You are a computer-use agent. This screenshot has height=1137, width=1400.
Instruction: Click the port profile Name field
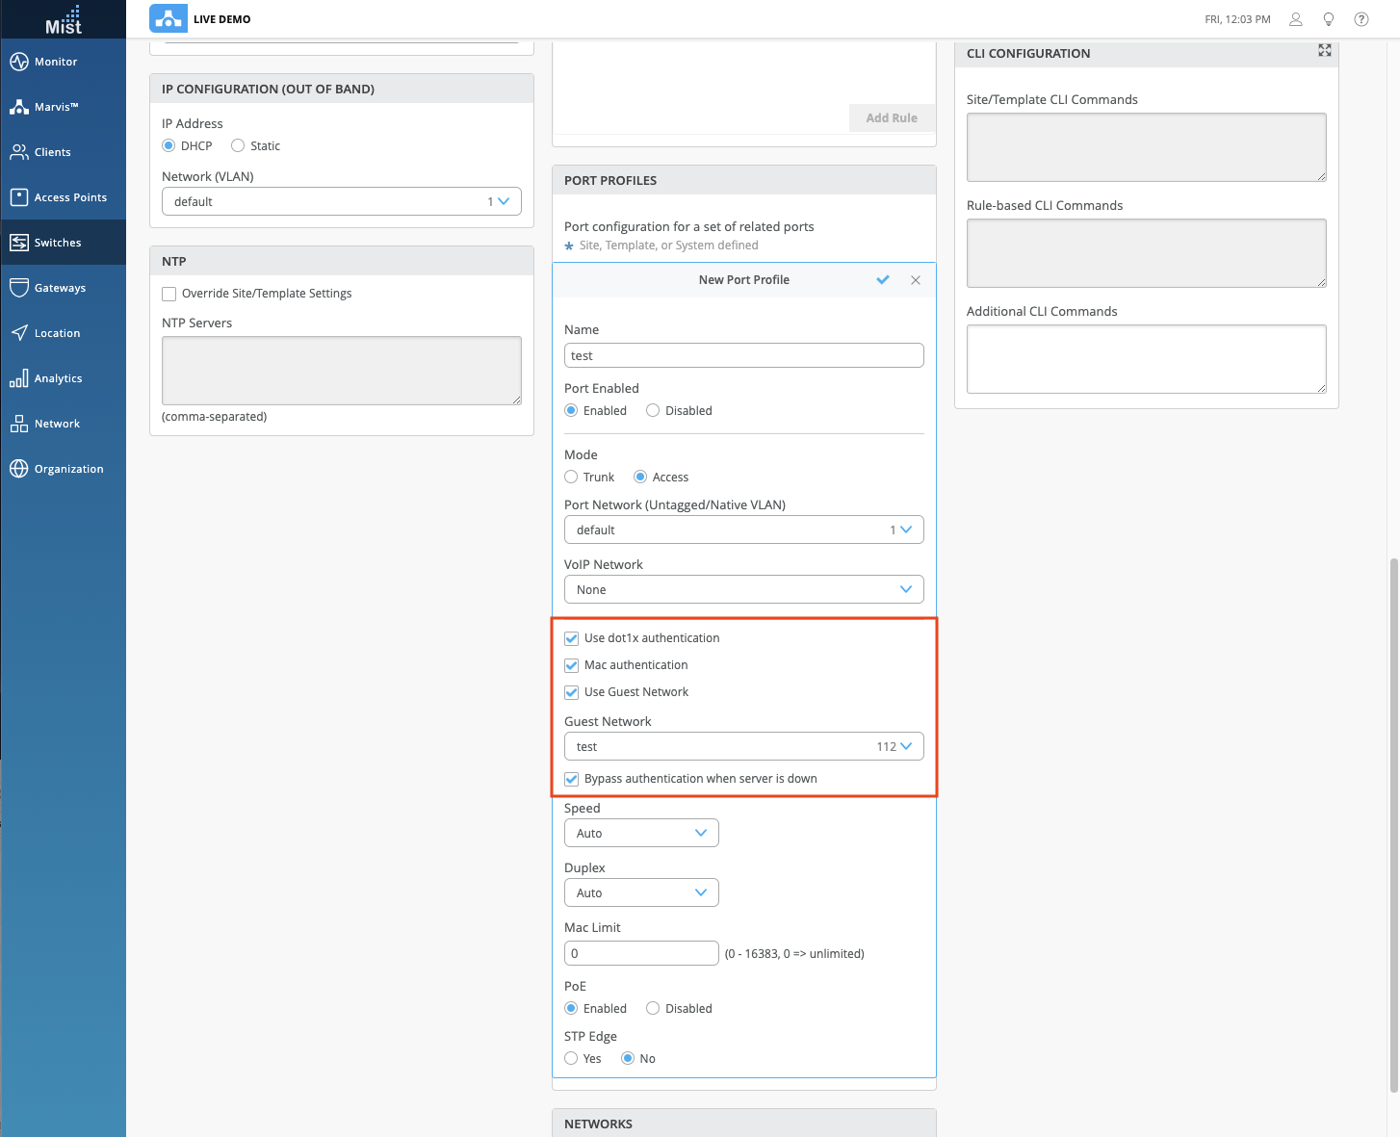point(743,355)
